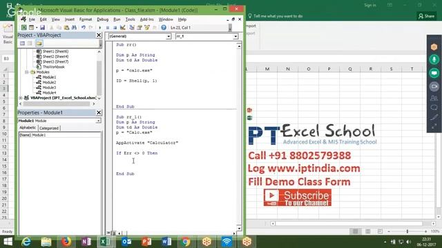The height and width of the screenshot is (248, 442).
Task: Click the Break (pause) toolbar icon
Action: 108,28
